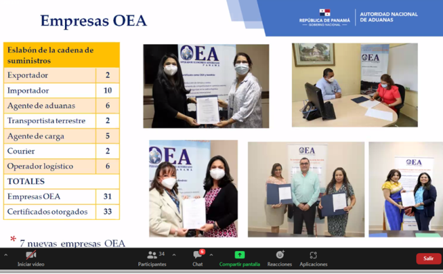
Task: Expand the caret next to Participantes
Action: [x=174, y=255]
